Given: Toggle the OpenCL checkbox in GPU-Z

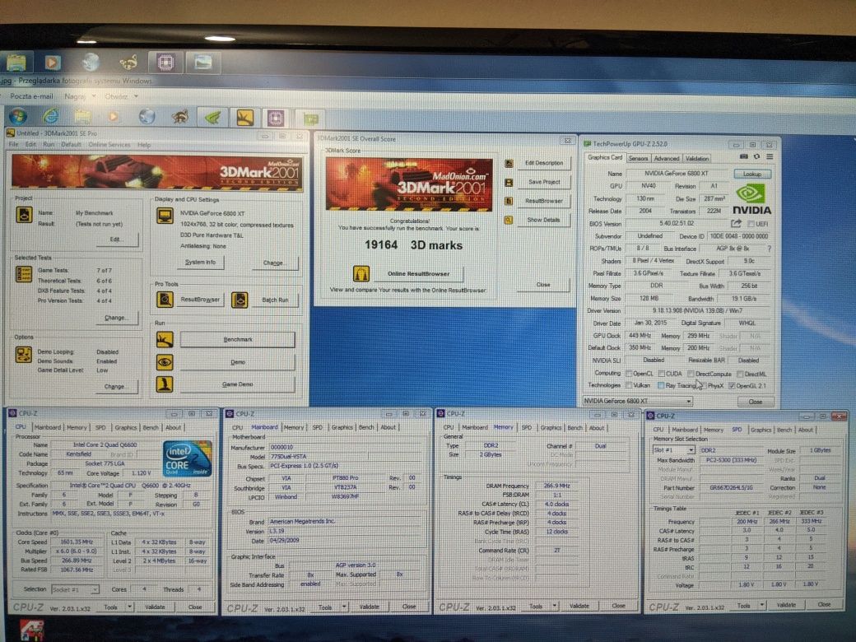Looking at the screenshot, I should (629, 374).
